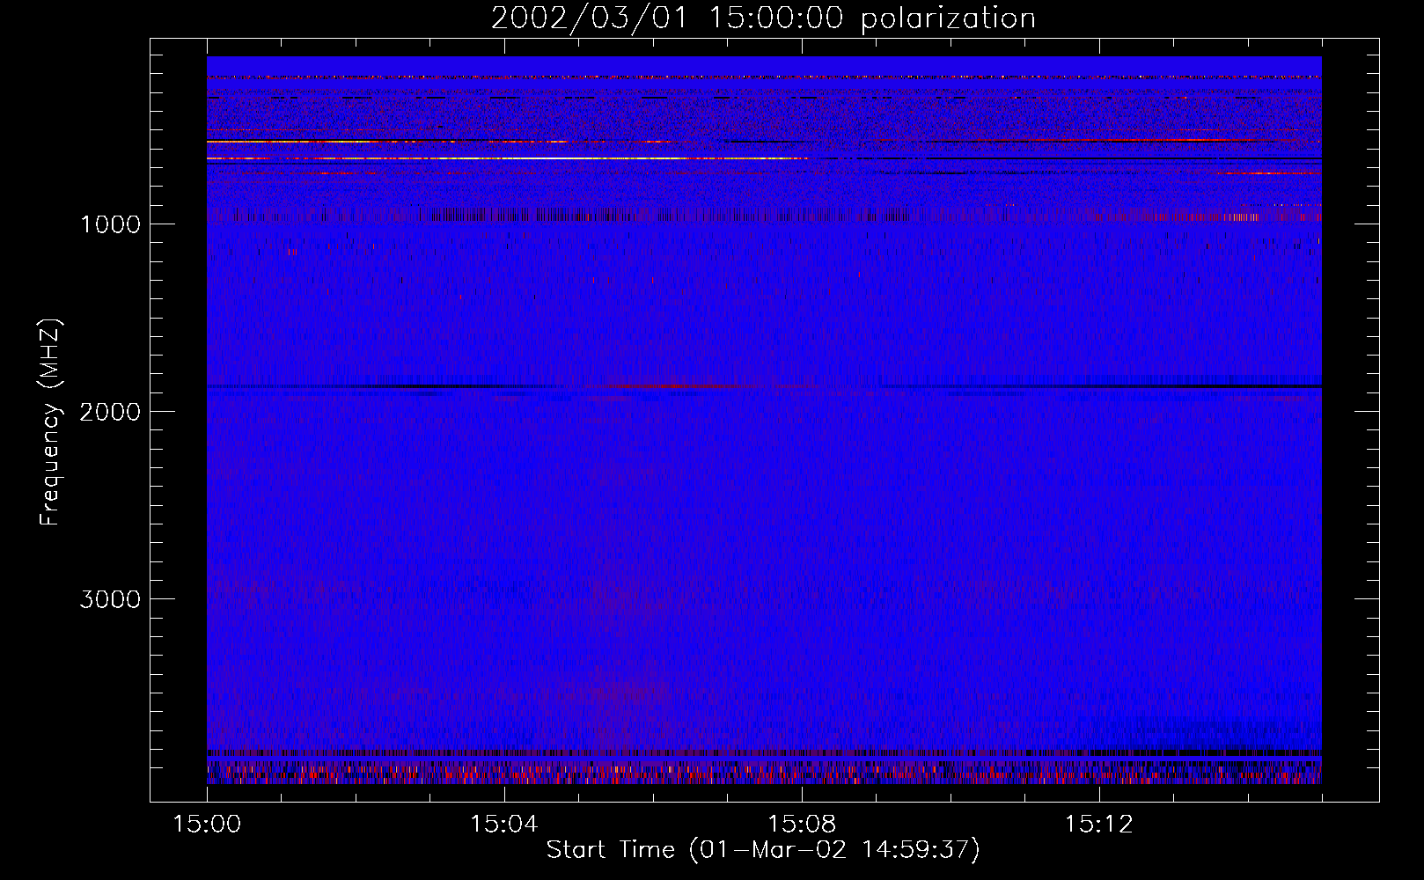Click the bright yellow-white horizontal emission line
Viewport: 1424px width, 880px height.
(x=506, y=158)
